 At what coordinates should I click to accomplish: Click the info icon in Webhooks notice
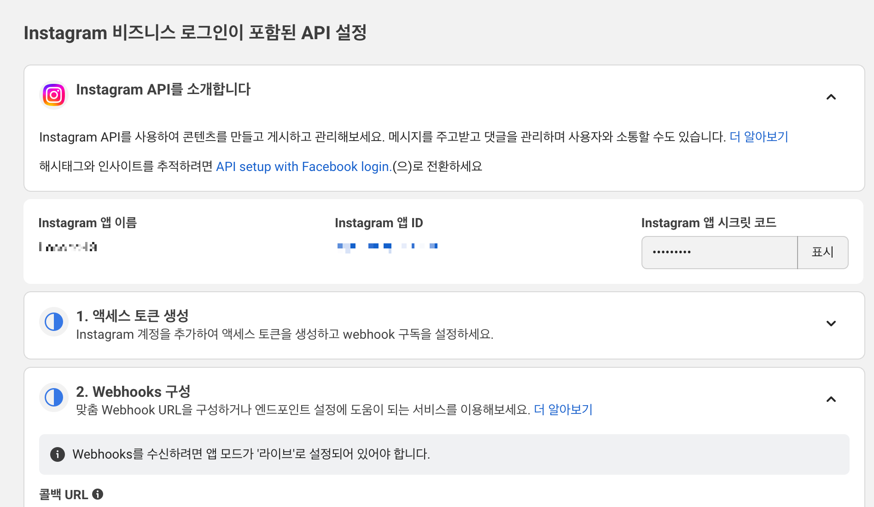coord(58,454)
